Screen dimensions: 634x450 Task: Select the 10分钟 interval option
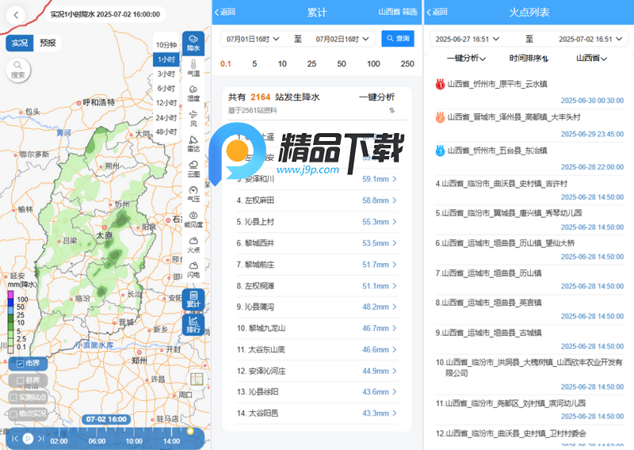pyautogui.click(x=166, y=45)
